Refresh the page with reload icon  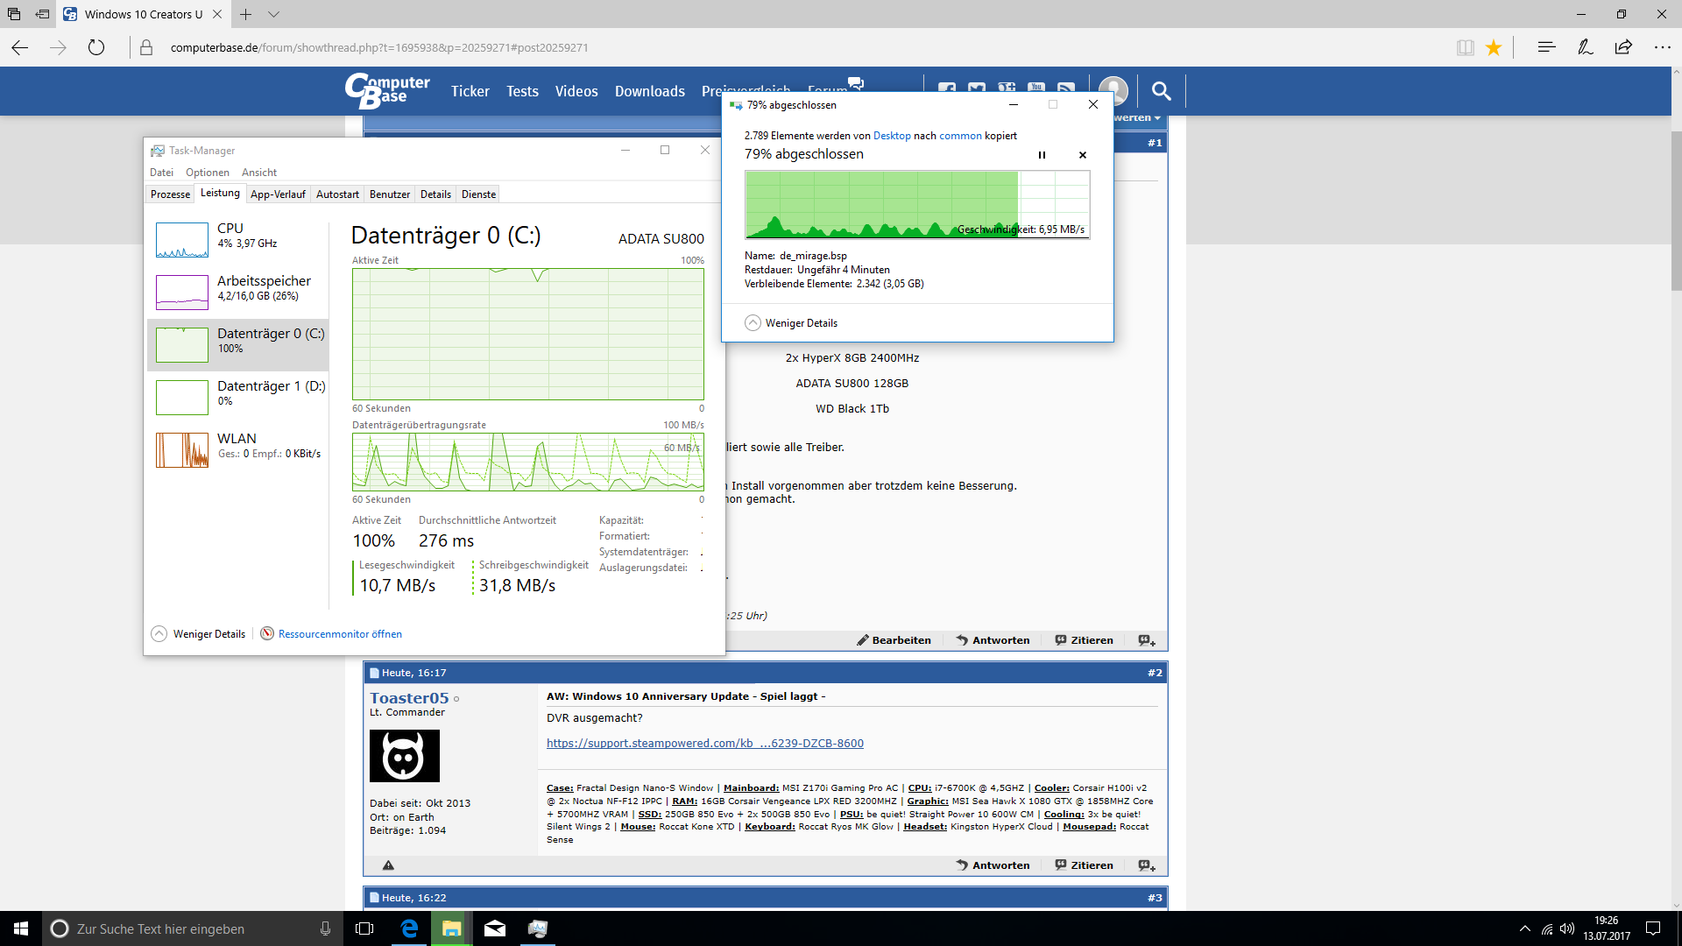pos(96,48)
